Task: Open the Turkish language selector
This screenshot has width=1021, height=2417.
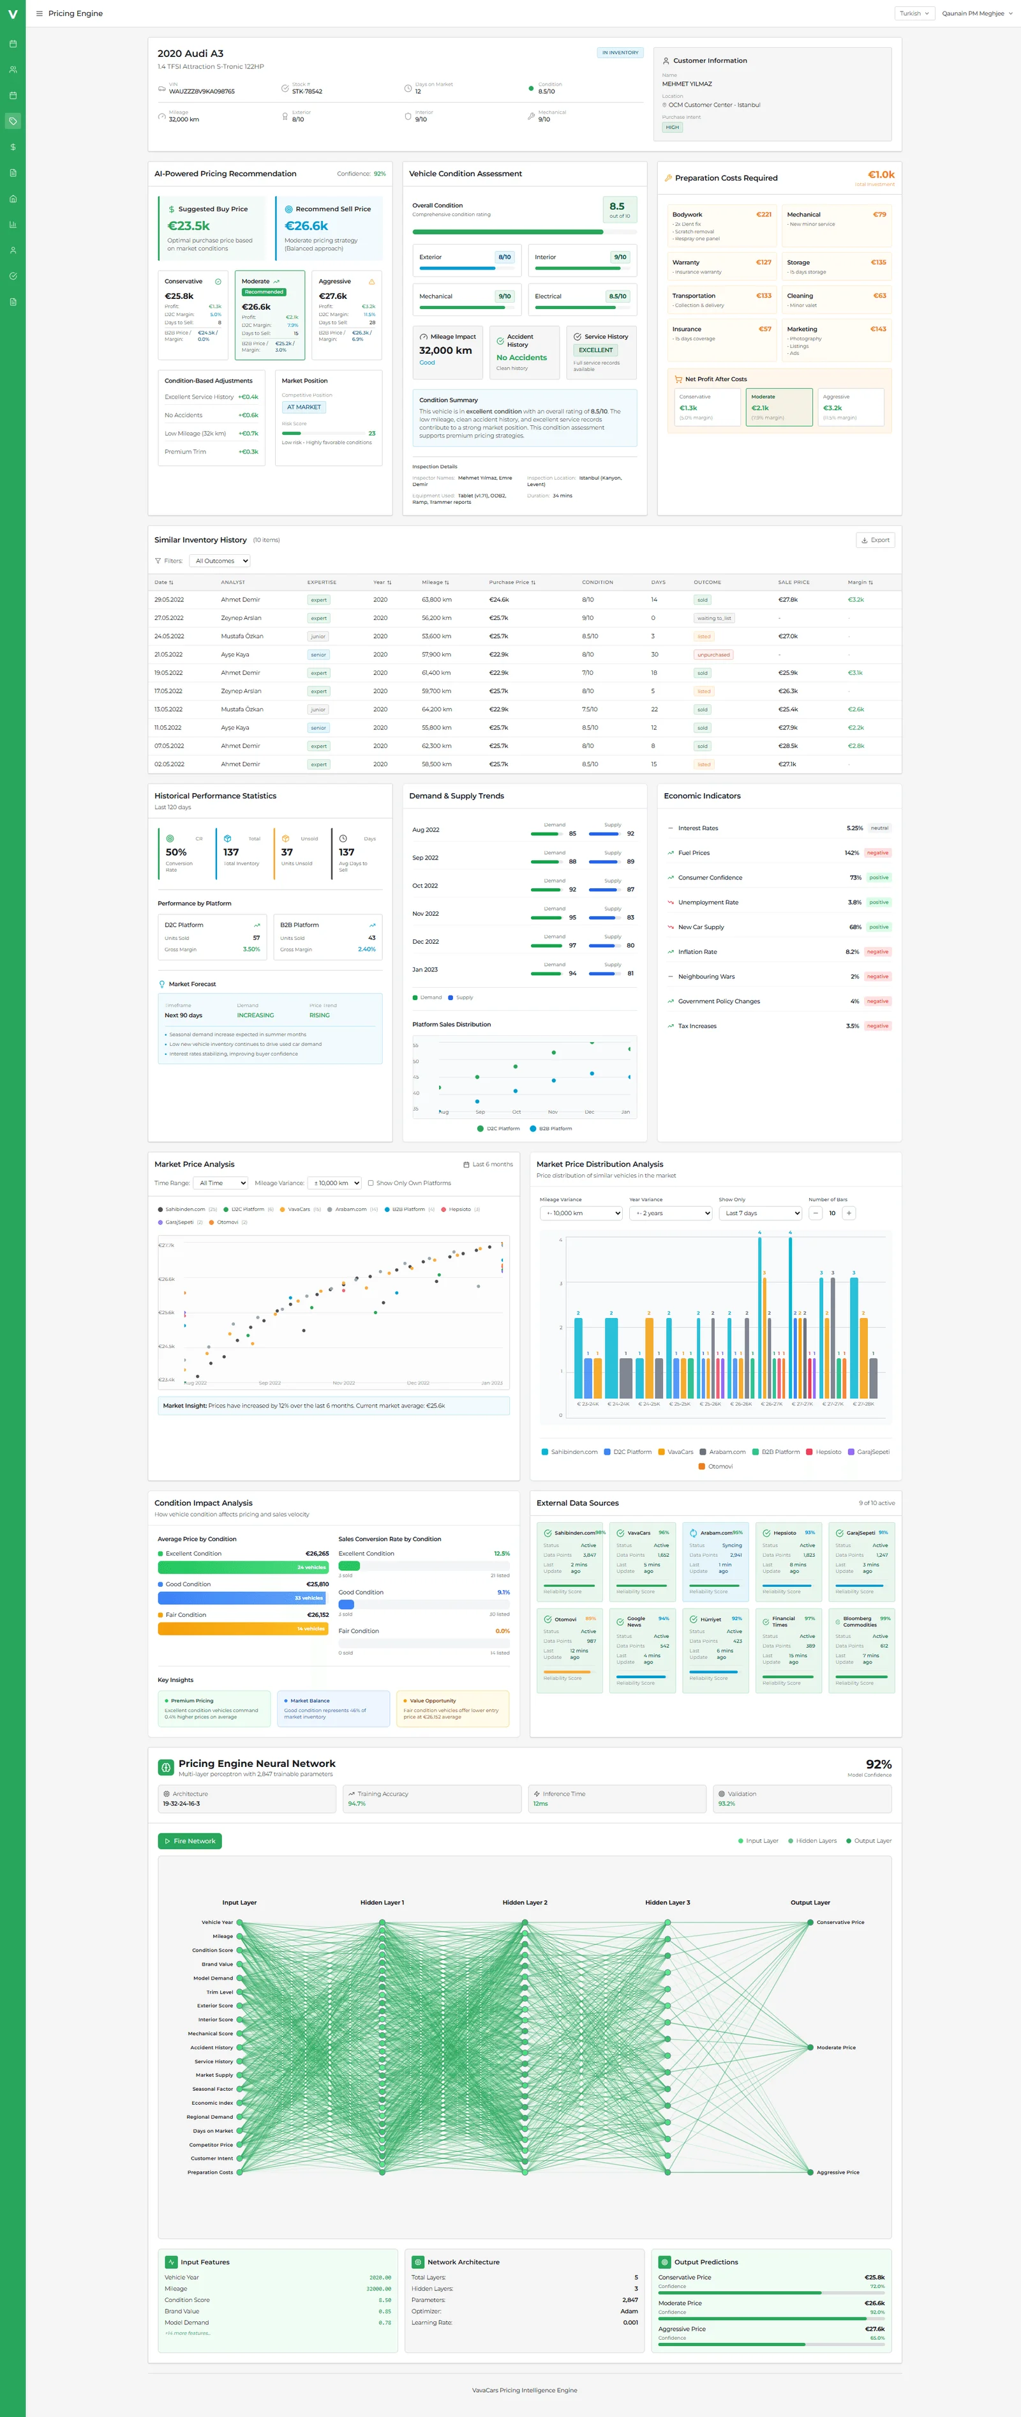Action: tap(913, 14)
